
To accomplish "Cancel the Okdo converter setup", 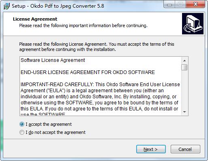I will point(185,149).
